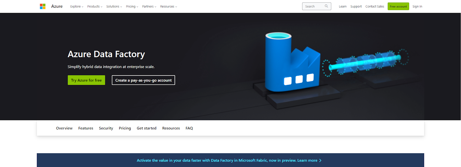The image size is (461, 167).
Task: Expand the Products dropdown menu
Action: pyautogui.click(x=95, y=6)
